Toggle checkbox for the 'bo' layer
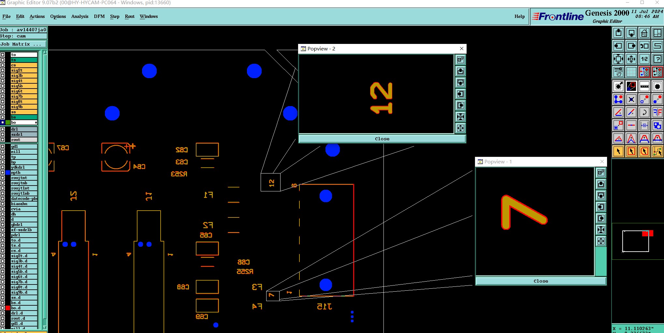The image size is (664, 333). click(x=3, y=122)
